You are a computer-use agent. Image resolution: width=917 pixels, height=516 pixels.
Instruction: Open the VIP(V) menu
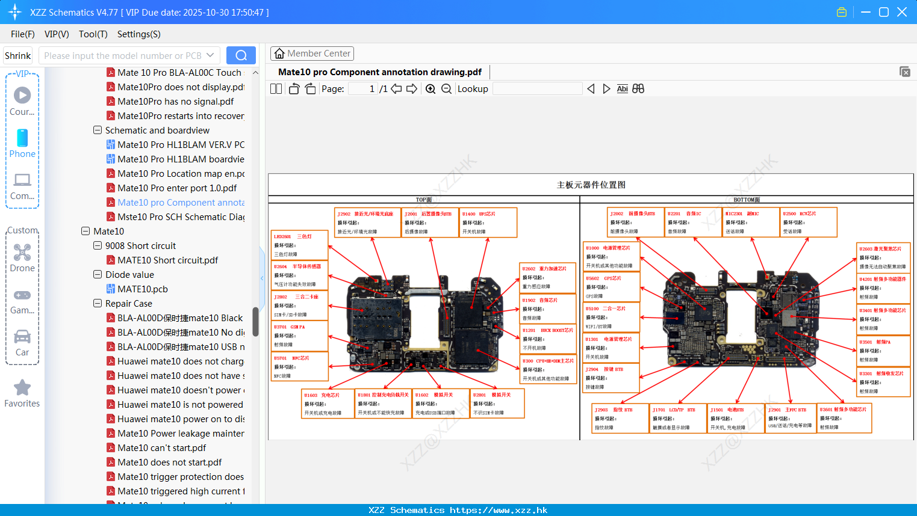tap(57, 34)
